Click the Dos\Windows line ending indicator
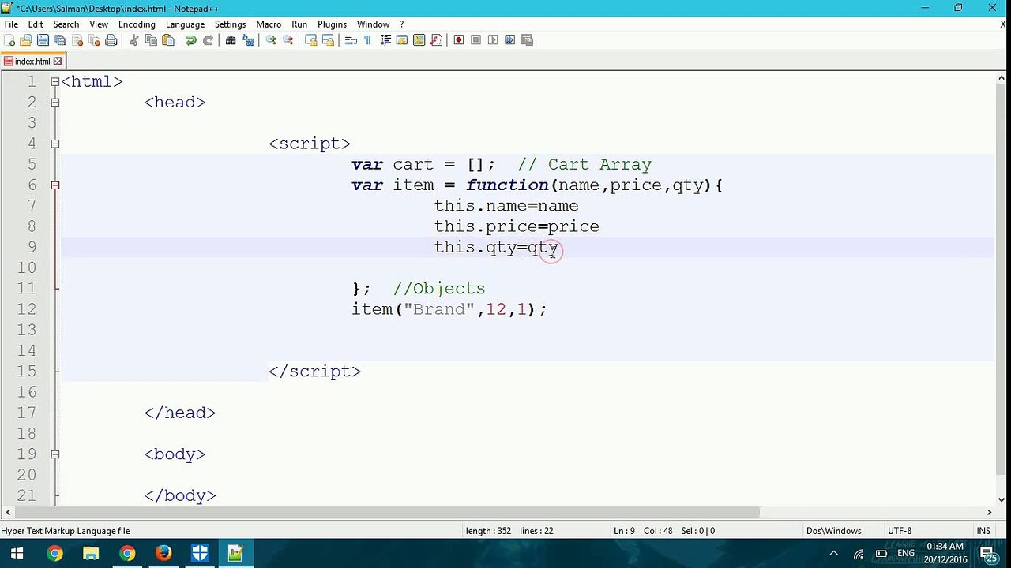This screenshot has width=1011, height=568. coord(833,531)
